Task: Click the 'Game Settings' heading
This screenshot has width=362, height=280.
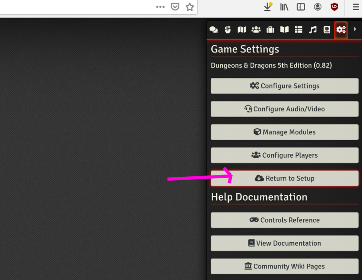Action: point(245,49)
